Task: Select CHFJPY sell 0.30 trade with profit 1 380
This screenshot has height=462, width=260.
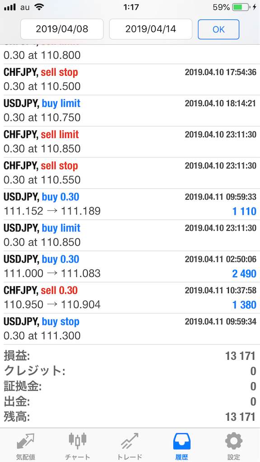Action: coord(130,298)
